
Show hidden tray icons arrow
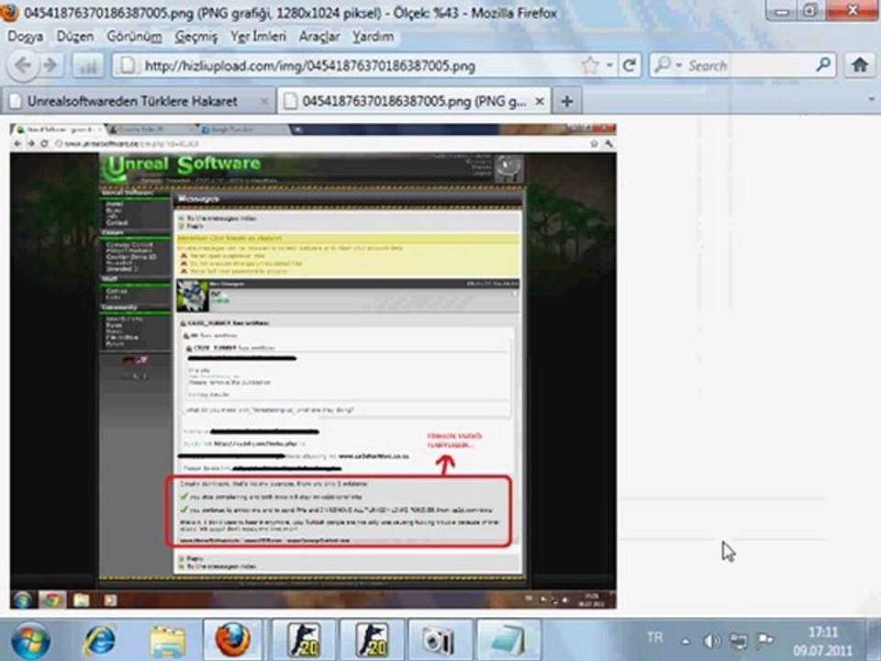pyautogui.click(x=686, y=641)
